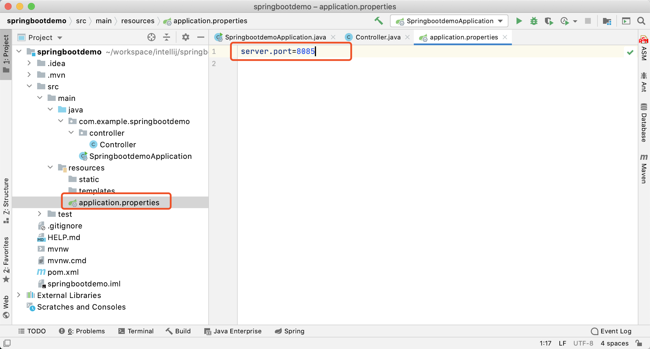Image resolution: width=650 pixels, height=349 pixels.
Task: Open Search Everywhere magnifier icon
Action: click(x=641, y=21)
